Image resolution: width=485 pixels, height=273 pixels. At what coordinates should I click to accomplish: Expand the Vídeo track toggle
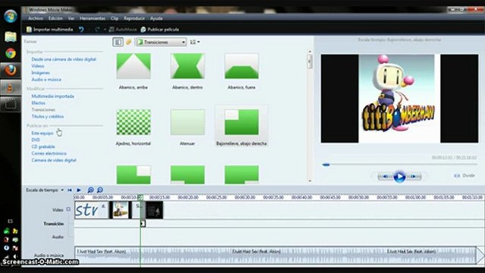[68, 209]
